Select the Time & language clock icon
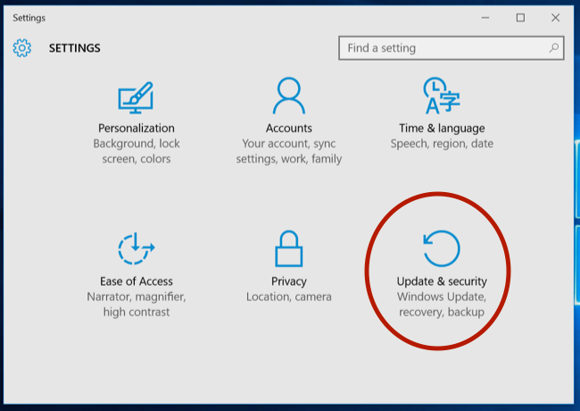Image resolution: width=580 pixels, height=411 pixels. (x=441, y=96)
